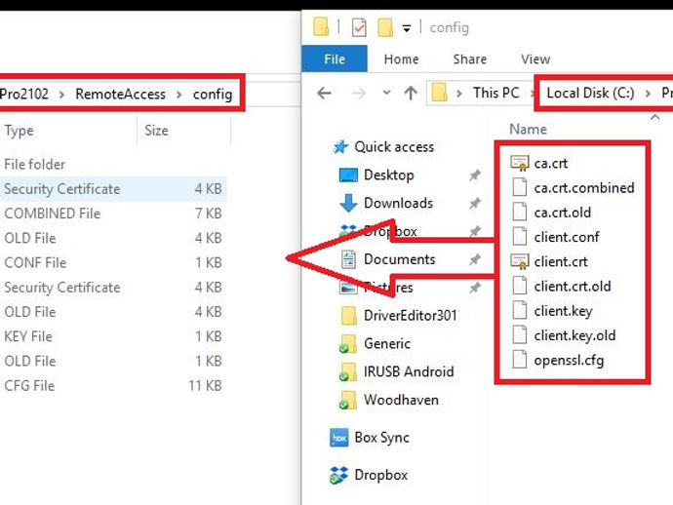
Task: Click the Documents page icon
Action: [x=348, y=259]
